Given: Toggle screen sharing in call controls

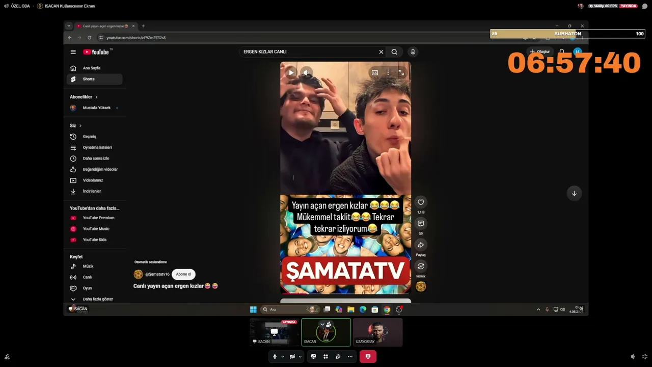Looking at the screenshot, I should [x=313, y=357].
